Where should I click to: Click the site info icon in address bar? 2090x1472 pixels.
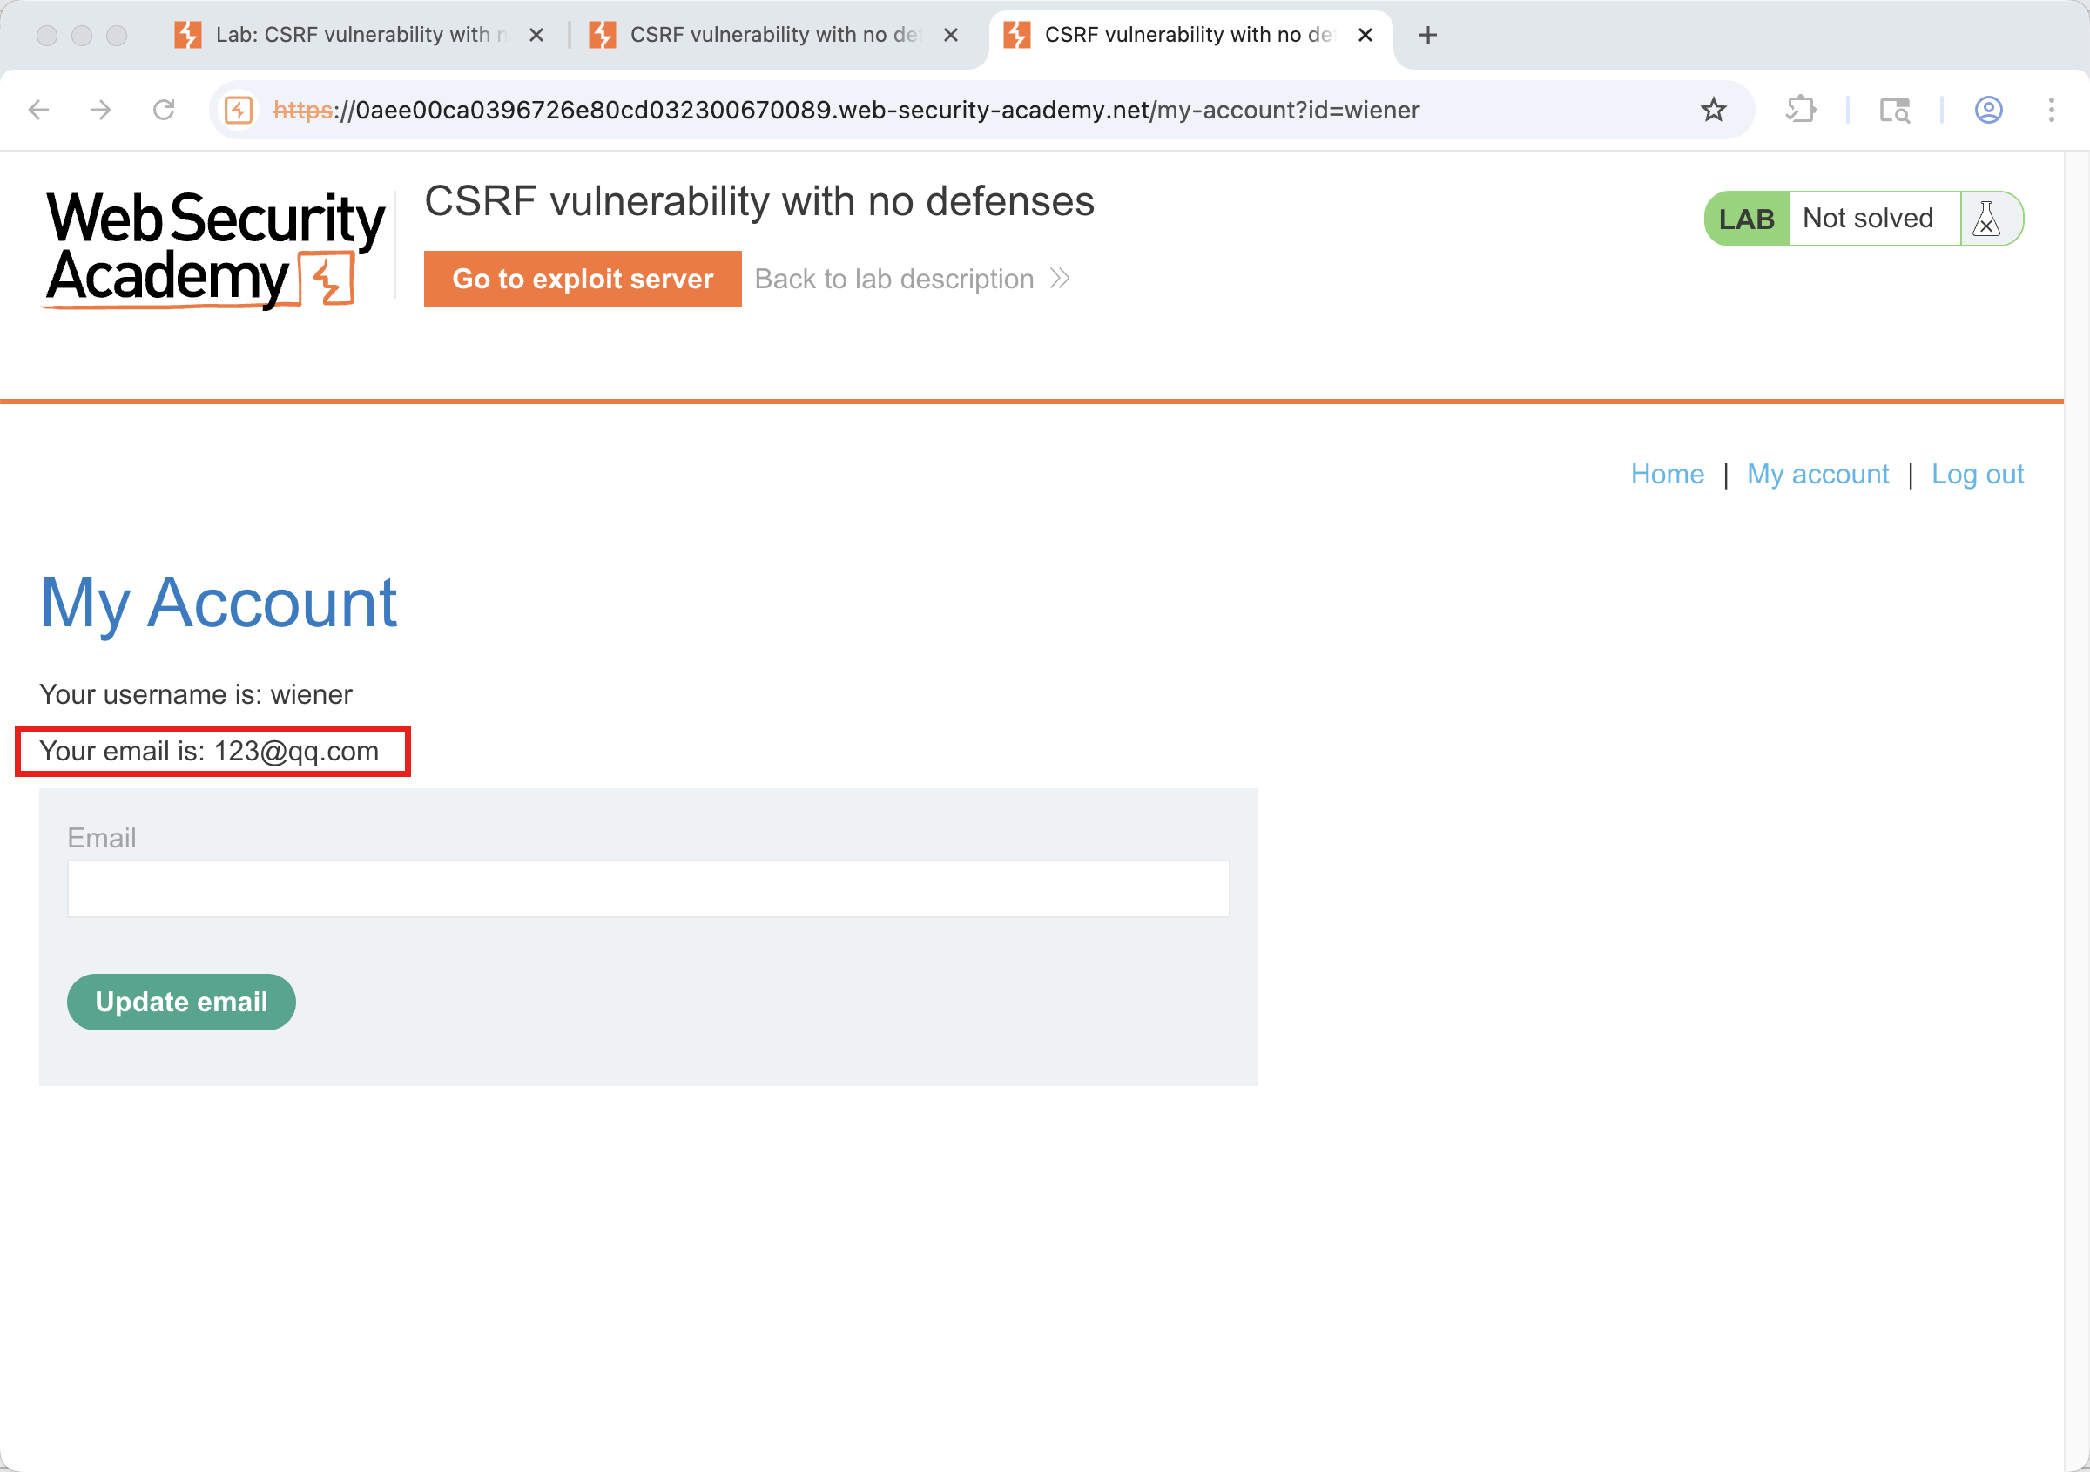tap(239, 110)
